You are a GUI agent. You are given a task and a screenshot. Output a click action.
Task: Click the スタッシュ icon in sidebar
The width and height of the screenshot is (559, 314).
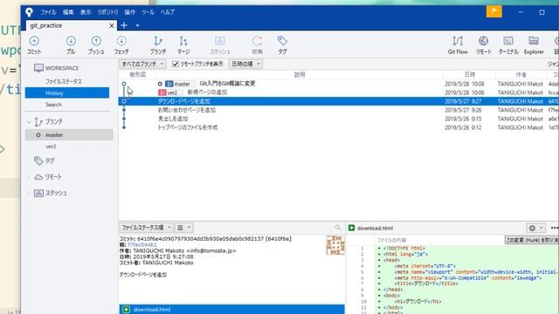(x=38, y=193)
